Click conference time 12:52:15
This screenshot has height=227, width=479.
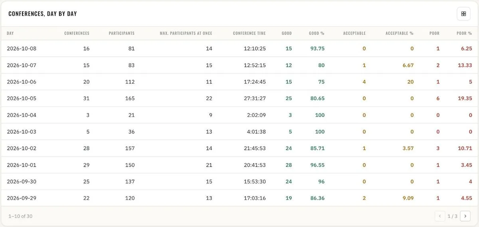pos(255,65)
